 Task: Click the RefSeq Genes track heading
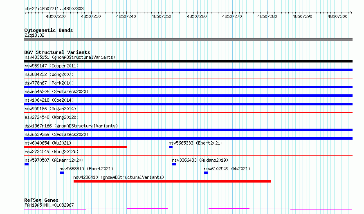tap(41, 200)
